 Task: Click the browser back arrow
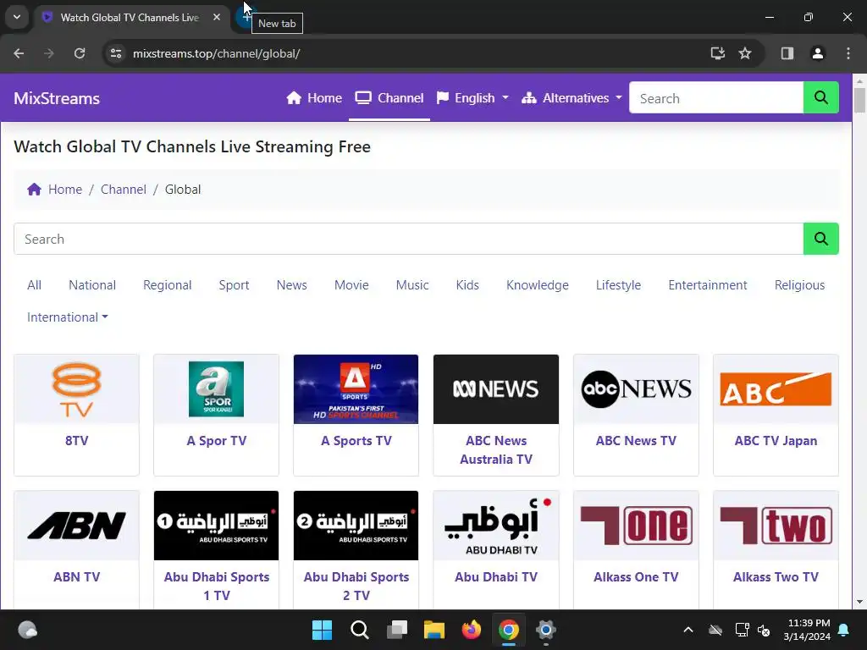coord(19,53)
